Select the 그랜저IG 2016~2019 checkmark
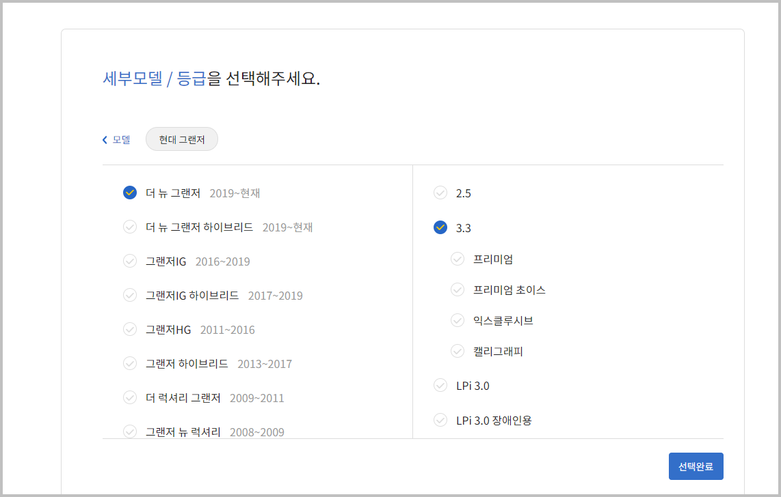The height and width of the screenshot is (497, 781). (x=130, y=261)
